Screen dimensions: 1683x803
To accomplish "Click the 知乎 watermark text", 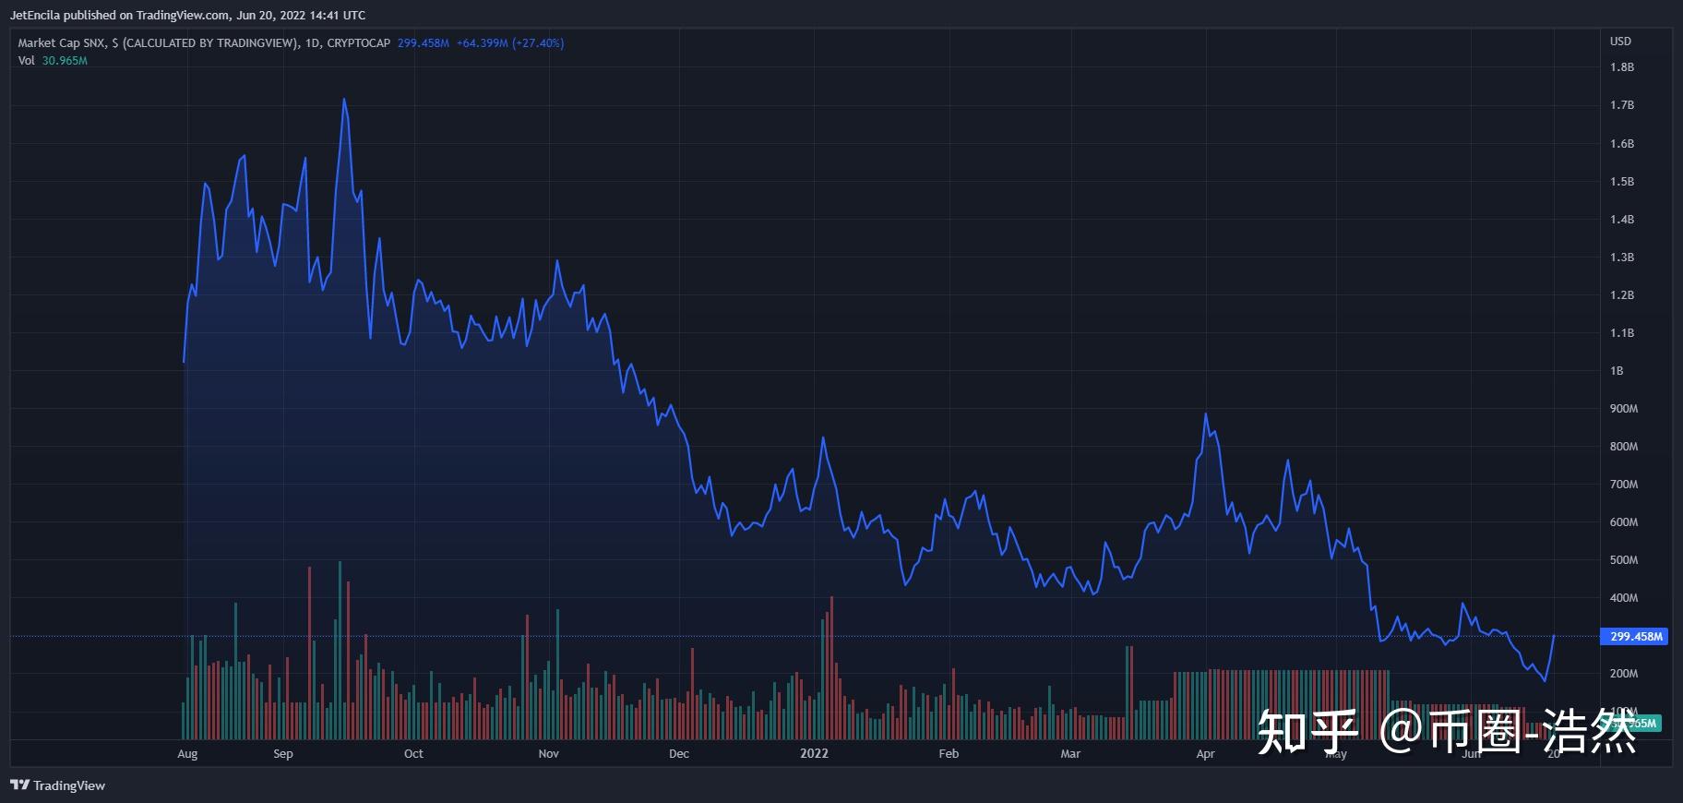I will pyautogui.click(x=1308, y=731).
